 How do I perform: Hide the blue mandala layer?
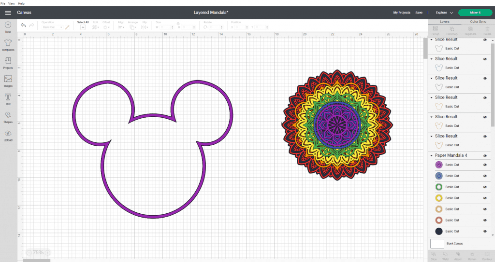[485, 176]
